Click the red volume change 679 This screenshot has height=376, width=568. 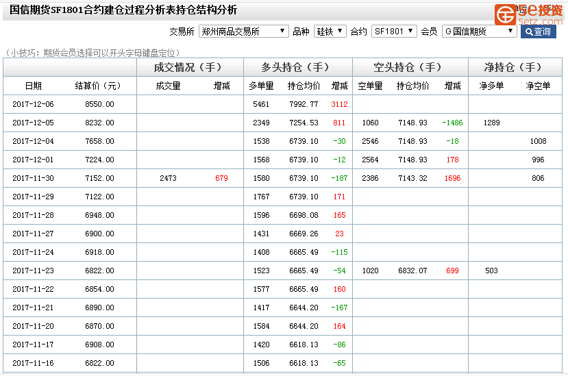click(221, 178)
